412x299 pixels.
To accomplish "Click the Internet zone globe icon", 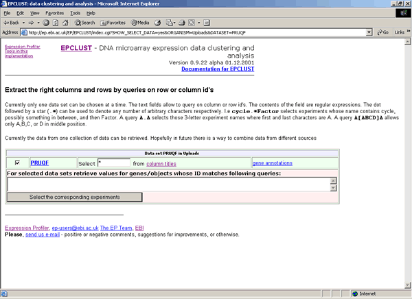I will (355, 294).
